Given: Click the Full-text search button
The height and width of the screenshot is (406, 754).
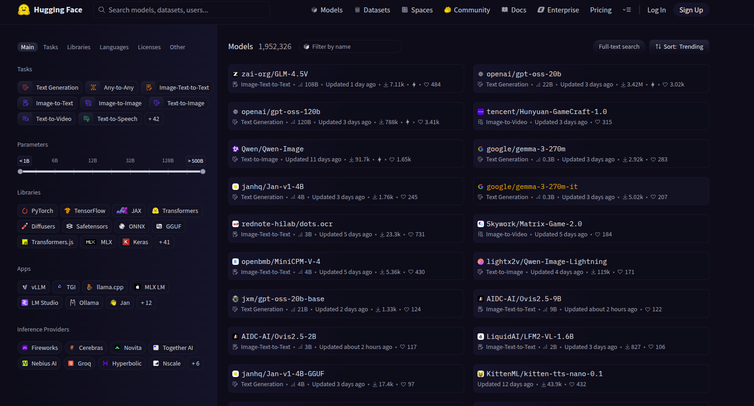Looking at the screenshot, I should [x=619, y=46].
